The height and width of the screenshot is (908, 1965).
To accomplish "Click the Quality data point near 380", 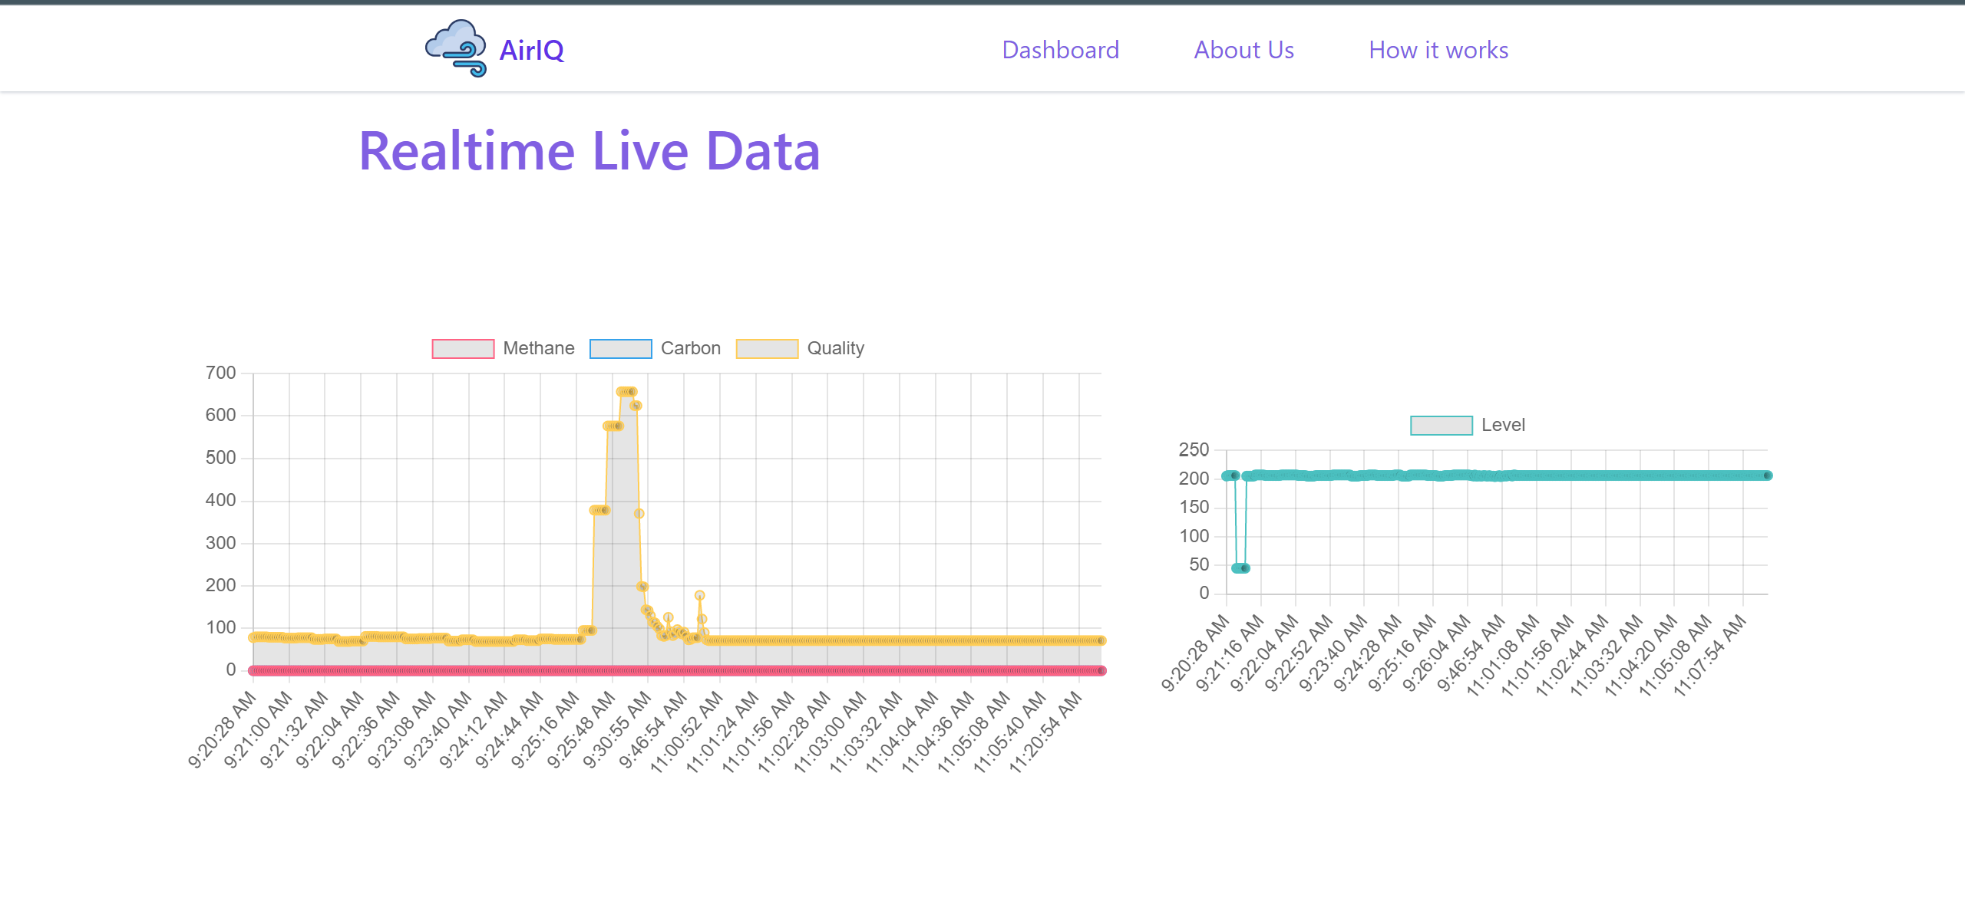I will tap(599, 510).
